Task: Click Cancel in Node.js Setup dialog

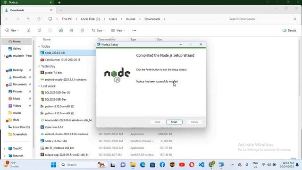Action: tap(194, 122)
